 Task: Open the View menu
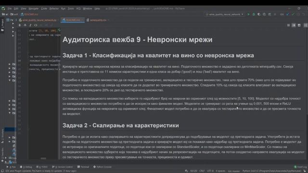coord(24,9)
